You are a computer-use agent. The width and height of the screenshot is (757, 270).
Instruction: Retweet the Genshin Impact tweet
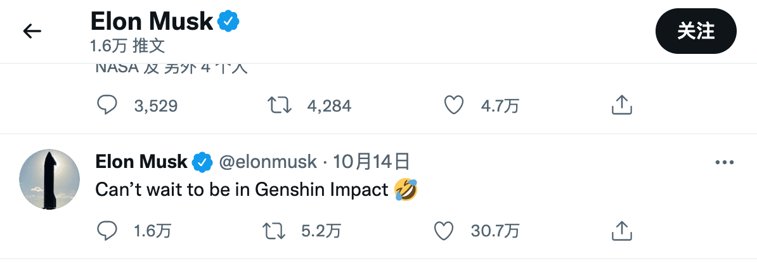[274, 231]
